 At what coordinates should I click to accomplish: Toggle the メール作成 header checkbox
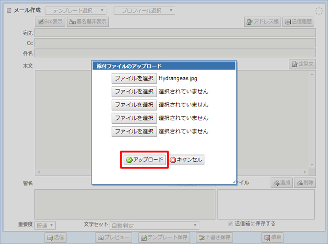coord(9,10)
